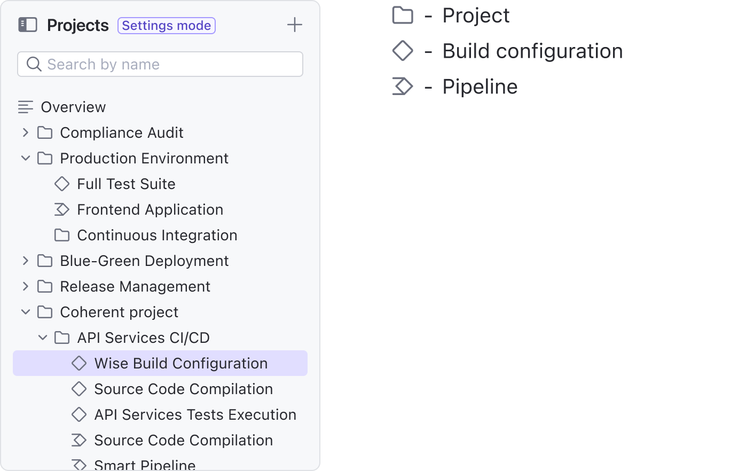
Task: Click the Full Test Suite build configuration icon
Action: [x=62, y=184]
